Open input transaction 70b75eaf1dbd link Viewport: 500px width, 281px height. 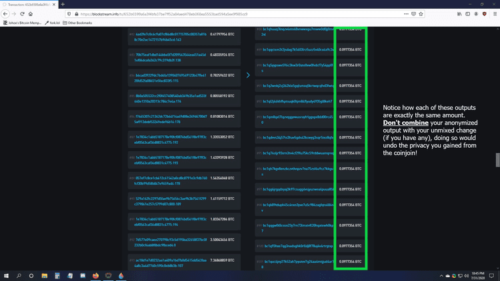click(170, 57)
